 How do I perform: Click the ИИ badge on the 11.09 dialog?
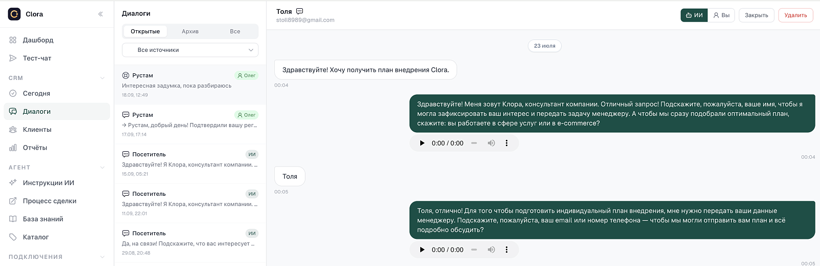tap(252, 194)
